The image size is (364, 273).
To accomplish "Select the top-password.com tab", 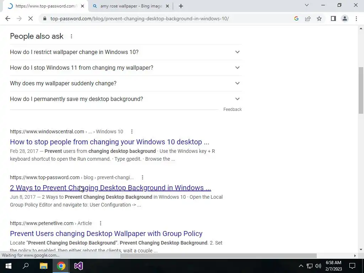I will pyautogui.click(x=45, y=6).
